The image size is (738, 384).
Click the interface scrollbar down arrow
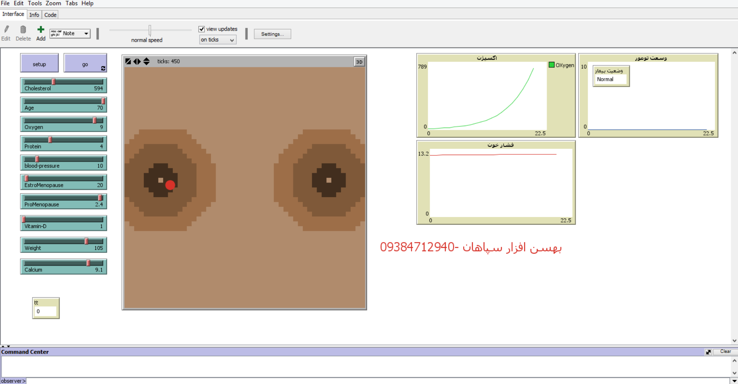734,341
